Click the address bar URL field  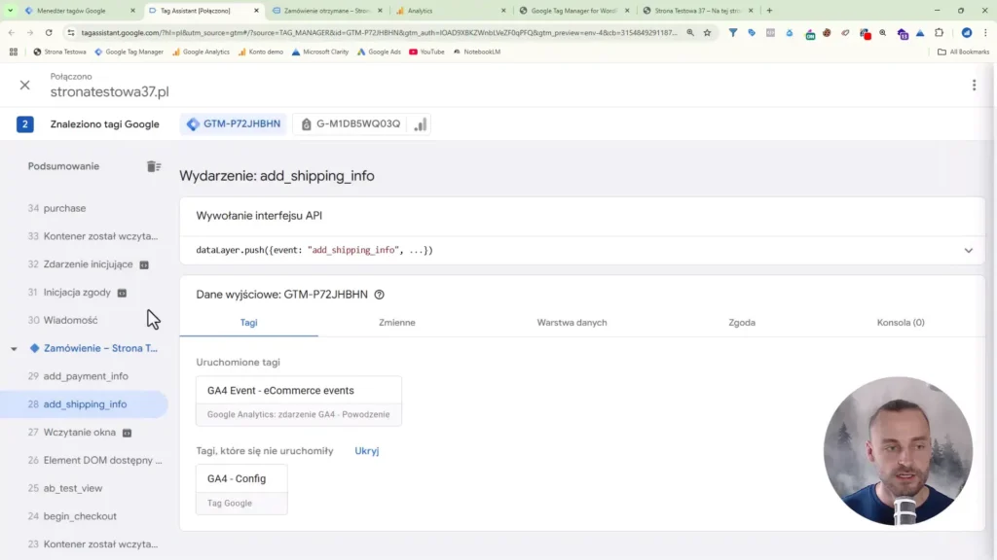[x=380, y=32]
